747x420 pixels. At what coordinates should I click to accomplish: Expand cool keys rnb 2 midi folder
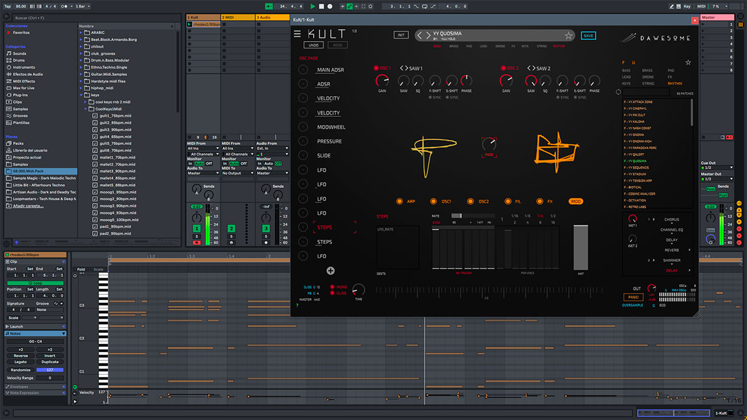(85, 101)
